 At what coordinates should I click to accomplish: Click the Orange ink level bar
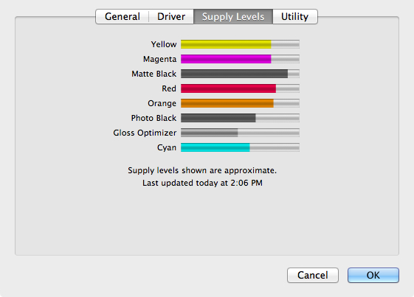point(240,103)
